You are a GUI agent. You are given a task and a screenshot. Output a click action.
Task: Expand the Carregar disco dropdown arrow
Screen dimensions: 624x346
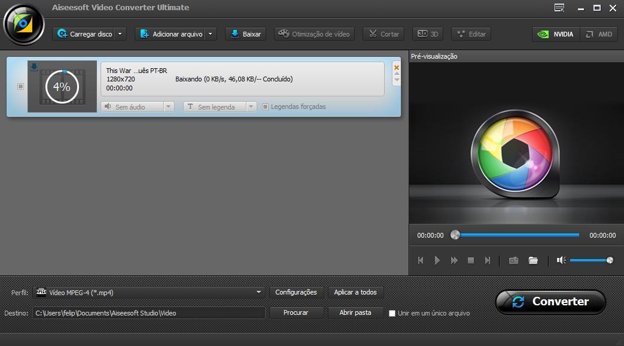120,34
